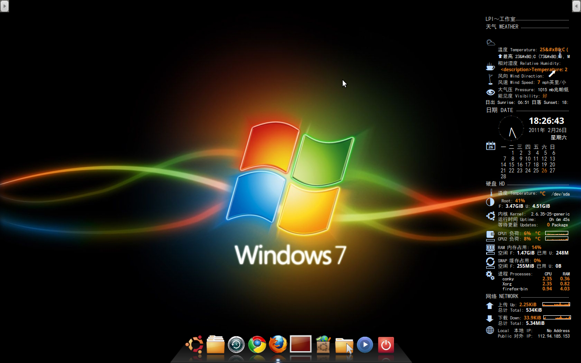Click the Ubuntu logo beside Kernel info
The width and height of the screenshot is (581, 363).
tap(490, 216)
